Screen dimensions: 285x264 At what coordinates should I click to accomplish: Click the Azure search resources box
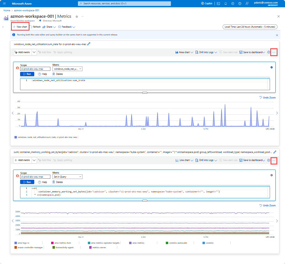coord(124,3)
